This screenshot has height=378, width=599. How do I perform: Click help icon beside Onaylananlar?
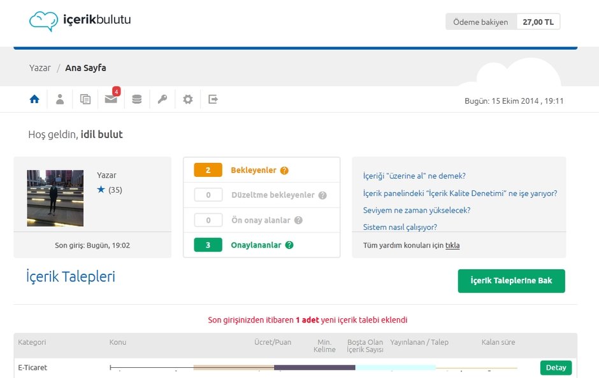(289, 245)
